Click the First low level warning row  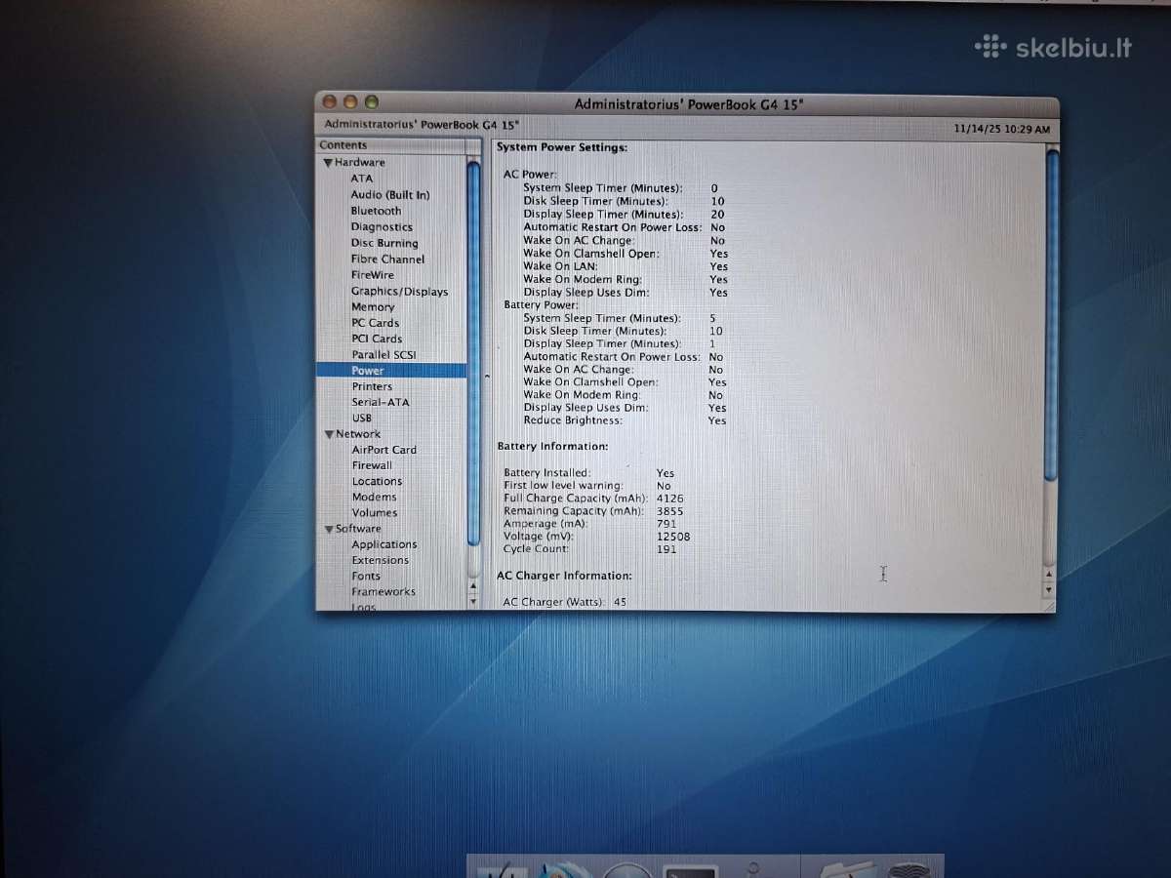point(587,486)
